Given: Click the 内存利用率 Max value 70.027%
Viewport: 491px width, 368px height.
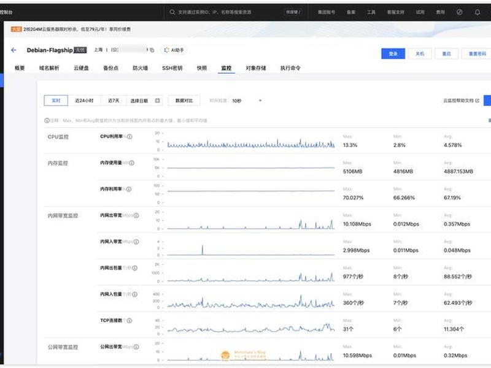Looking at the screenshot, I should pos(354,197).
